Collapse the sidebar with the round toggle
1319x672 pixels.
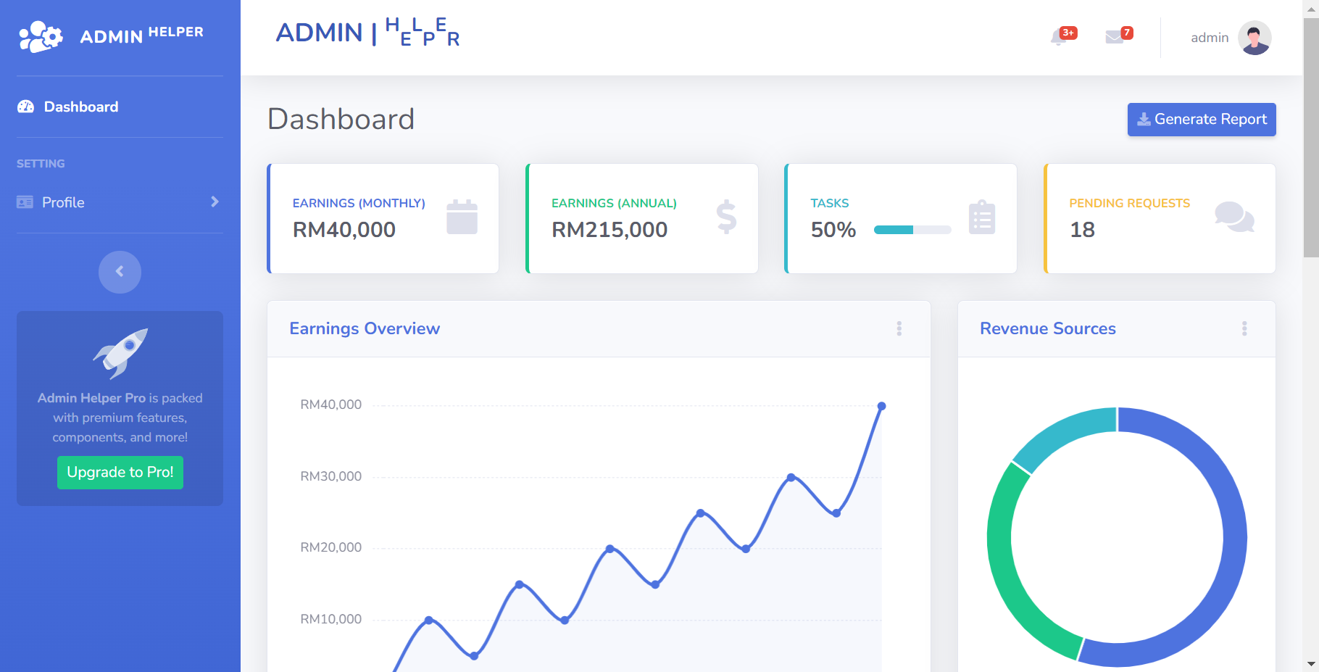(120, 272)
